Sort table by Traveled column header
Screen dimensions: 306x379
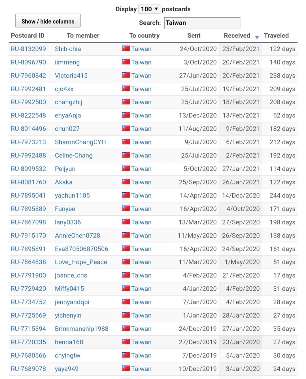[x=276, y=36]
